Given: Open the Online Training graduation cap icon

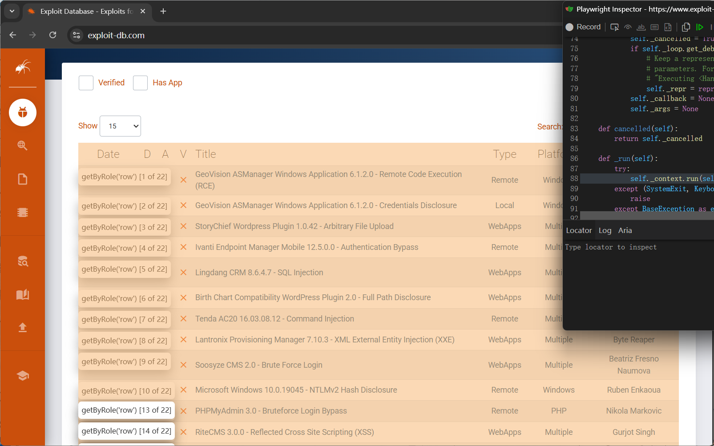Looking at the screenshot, I should (23, 376).
